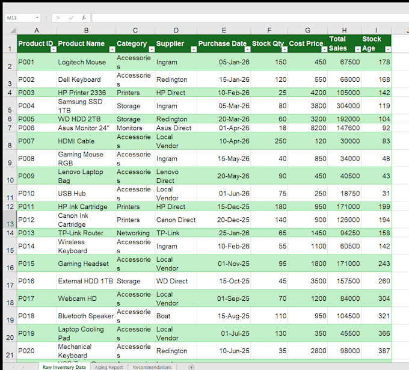
Task: Click into the formula bar input
Action: click(x=250, y=17)
